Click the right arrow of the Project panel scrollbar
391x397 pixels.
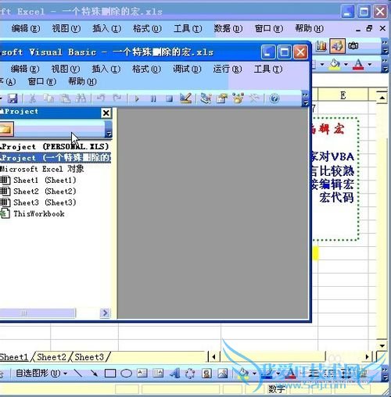coord(105,313)
